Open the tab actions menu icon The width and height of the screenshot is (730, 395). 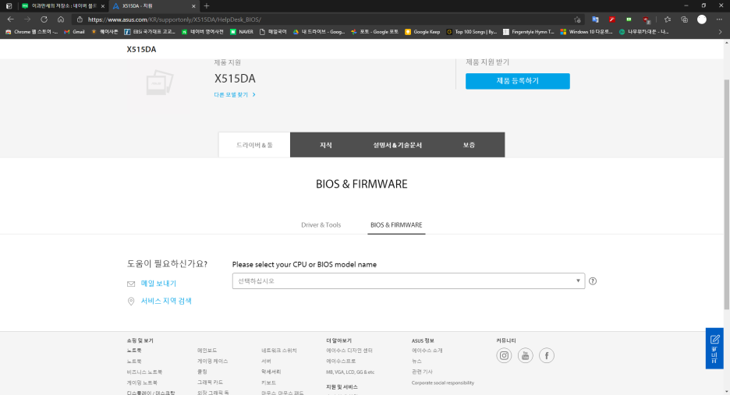[x=9, y=6]
